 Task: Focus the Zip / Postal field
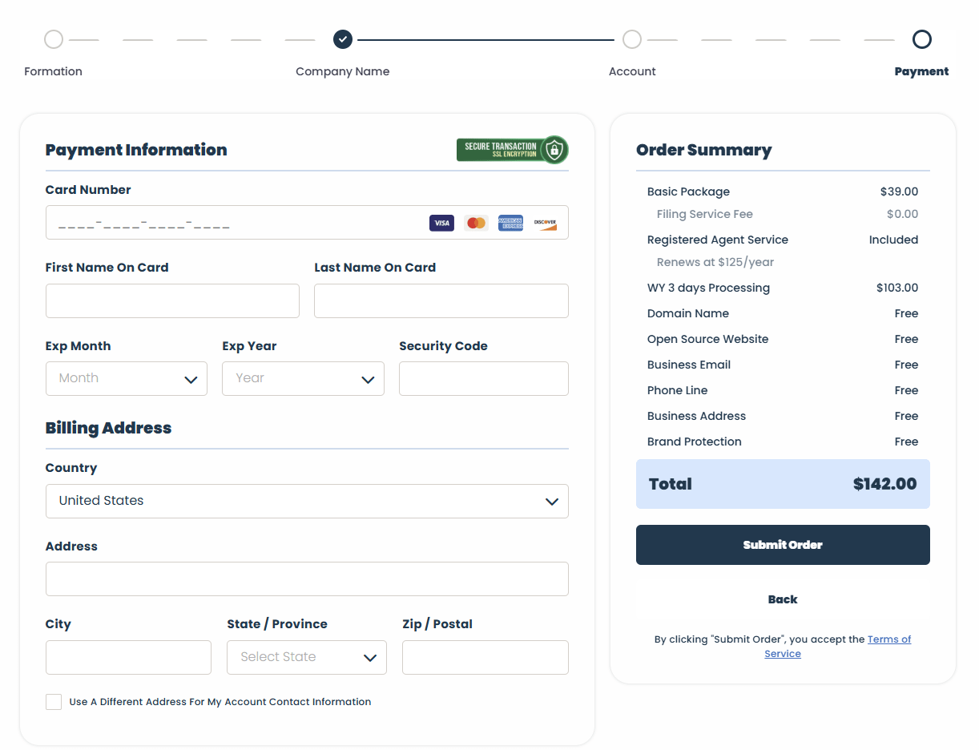[485, 657]
